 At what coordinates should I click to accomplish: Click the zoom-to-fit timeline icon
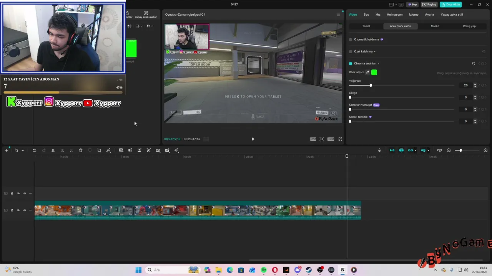[x=439, y=150]
